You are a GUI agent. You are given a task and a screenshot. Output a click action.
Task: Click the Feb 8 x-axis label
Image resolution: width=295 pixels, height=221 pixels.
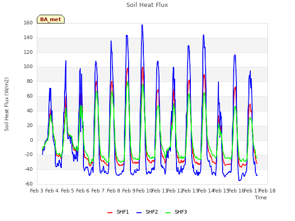pyautogui.click(x=113, y=191)
